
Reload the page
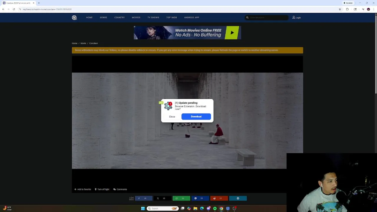14,9
